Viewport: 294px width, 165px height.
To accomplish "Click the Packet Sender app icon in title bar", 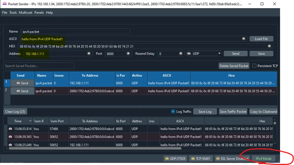I will [x=5, y=4].
